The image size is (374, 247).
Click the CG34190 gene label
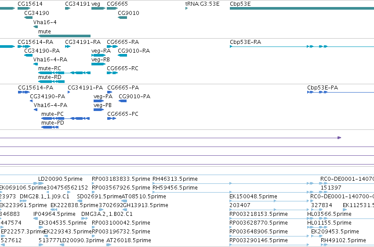coord(37,13)
